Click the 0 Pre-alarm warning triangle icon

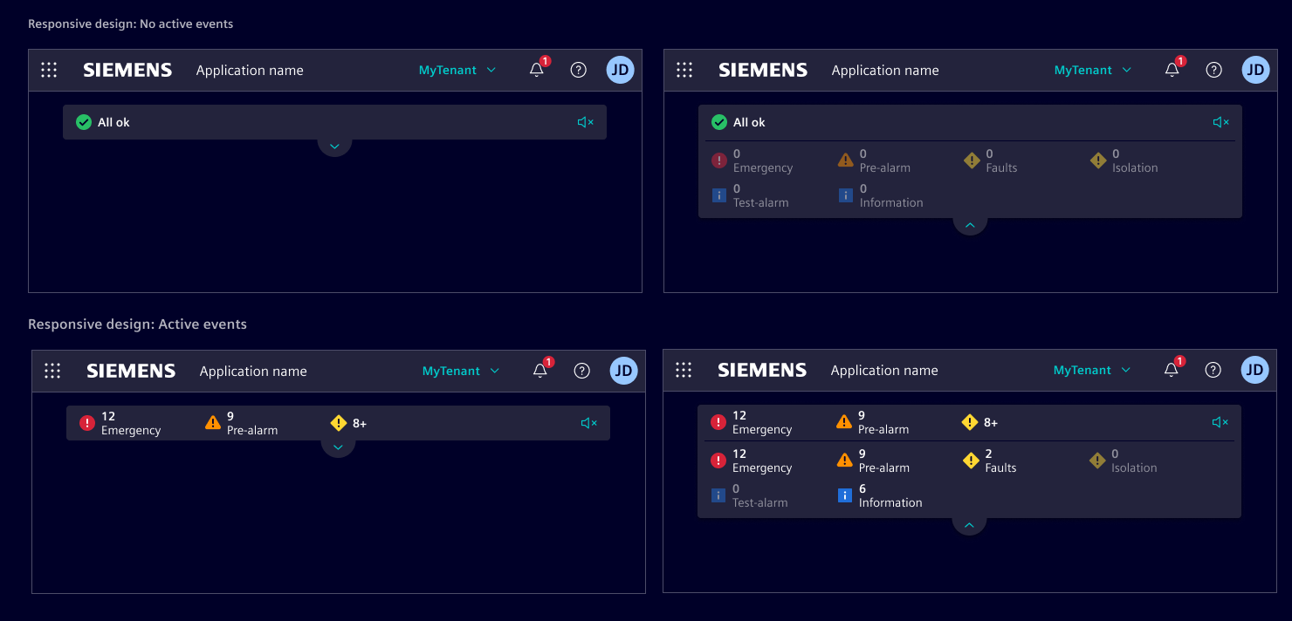(x=845, y=160)
